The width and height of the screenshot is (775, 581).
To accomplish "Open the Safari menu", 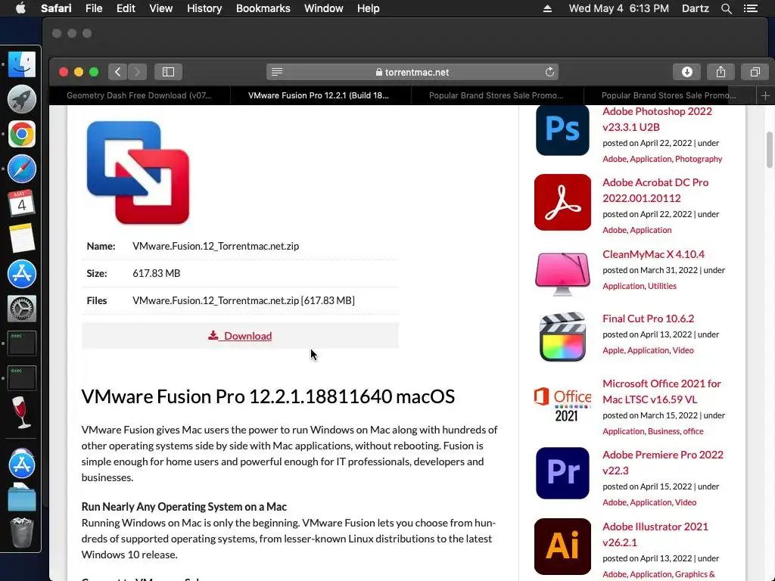I will (56, 8).
